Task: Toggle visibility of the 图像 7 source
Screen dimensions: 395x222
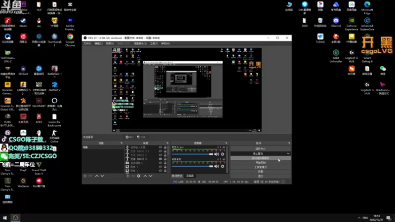Action: coord(160,167)
